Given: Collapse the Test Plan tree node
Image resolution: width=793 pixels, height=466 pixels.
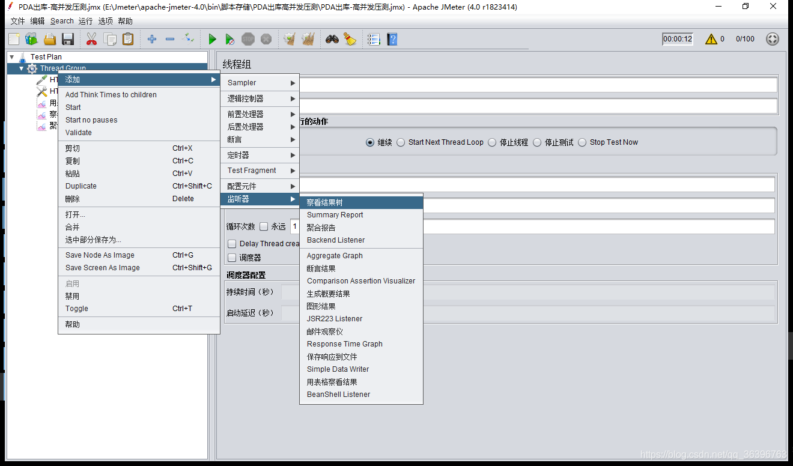Looking at the screenshot, I should [x=11, y=57].
